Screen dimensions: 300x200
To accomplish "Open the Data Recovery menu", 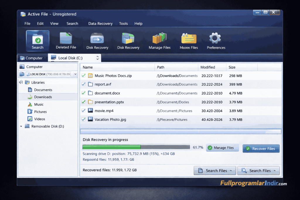I will coord(100,23).
